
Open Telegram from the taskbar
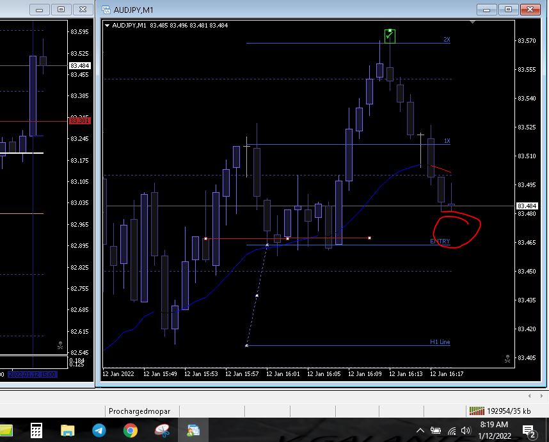pyautogui.click(x=99, y=430)
